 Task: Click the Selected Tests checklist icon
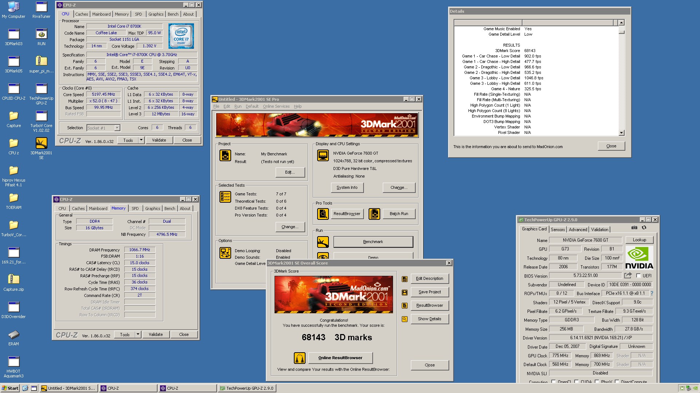(x=225, y=197)
